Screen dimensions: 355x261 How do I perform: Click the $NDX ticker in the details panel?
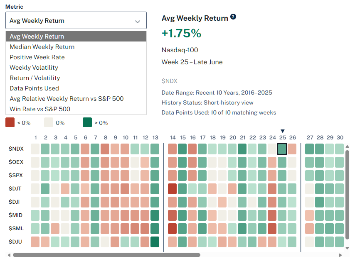169,81
